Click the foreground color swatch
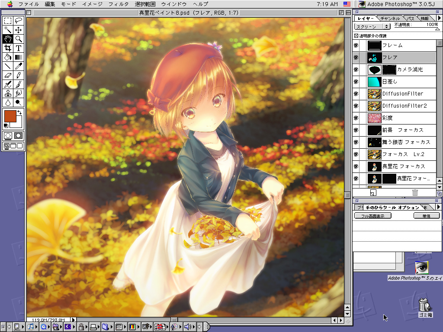443x332 pixels. pos(10,116)
